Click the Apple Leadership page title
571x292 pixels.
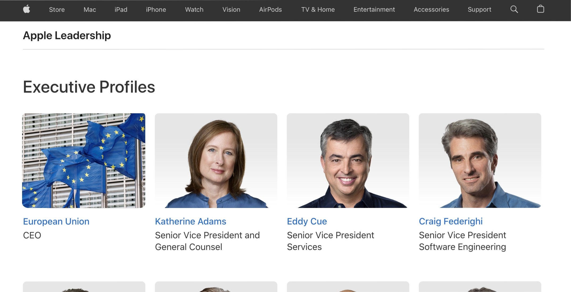67,35
